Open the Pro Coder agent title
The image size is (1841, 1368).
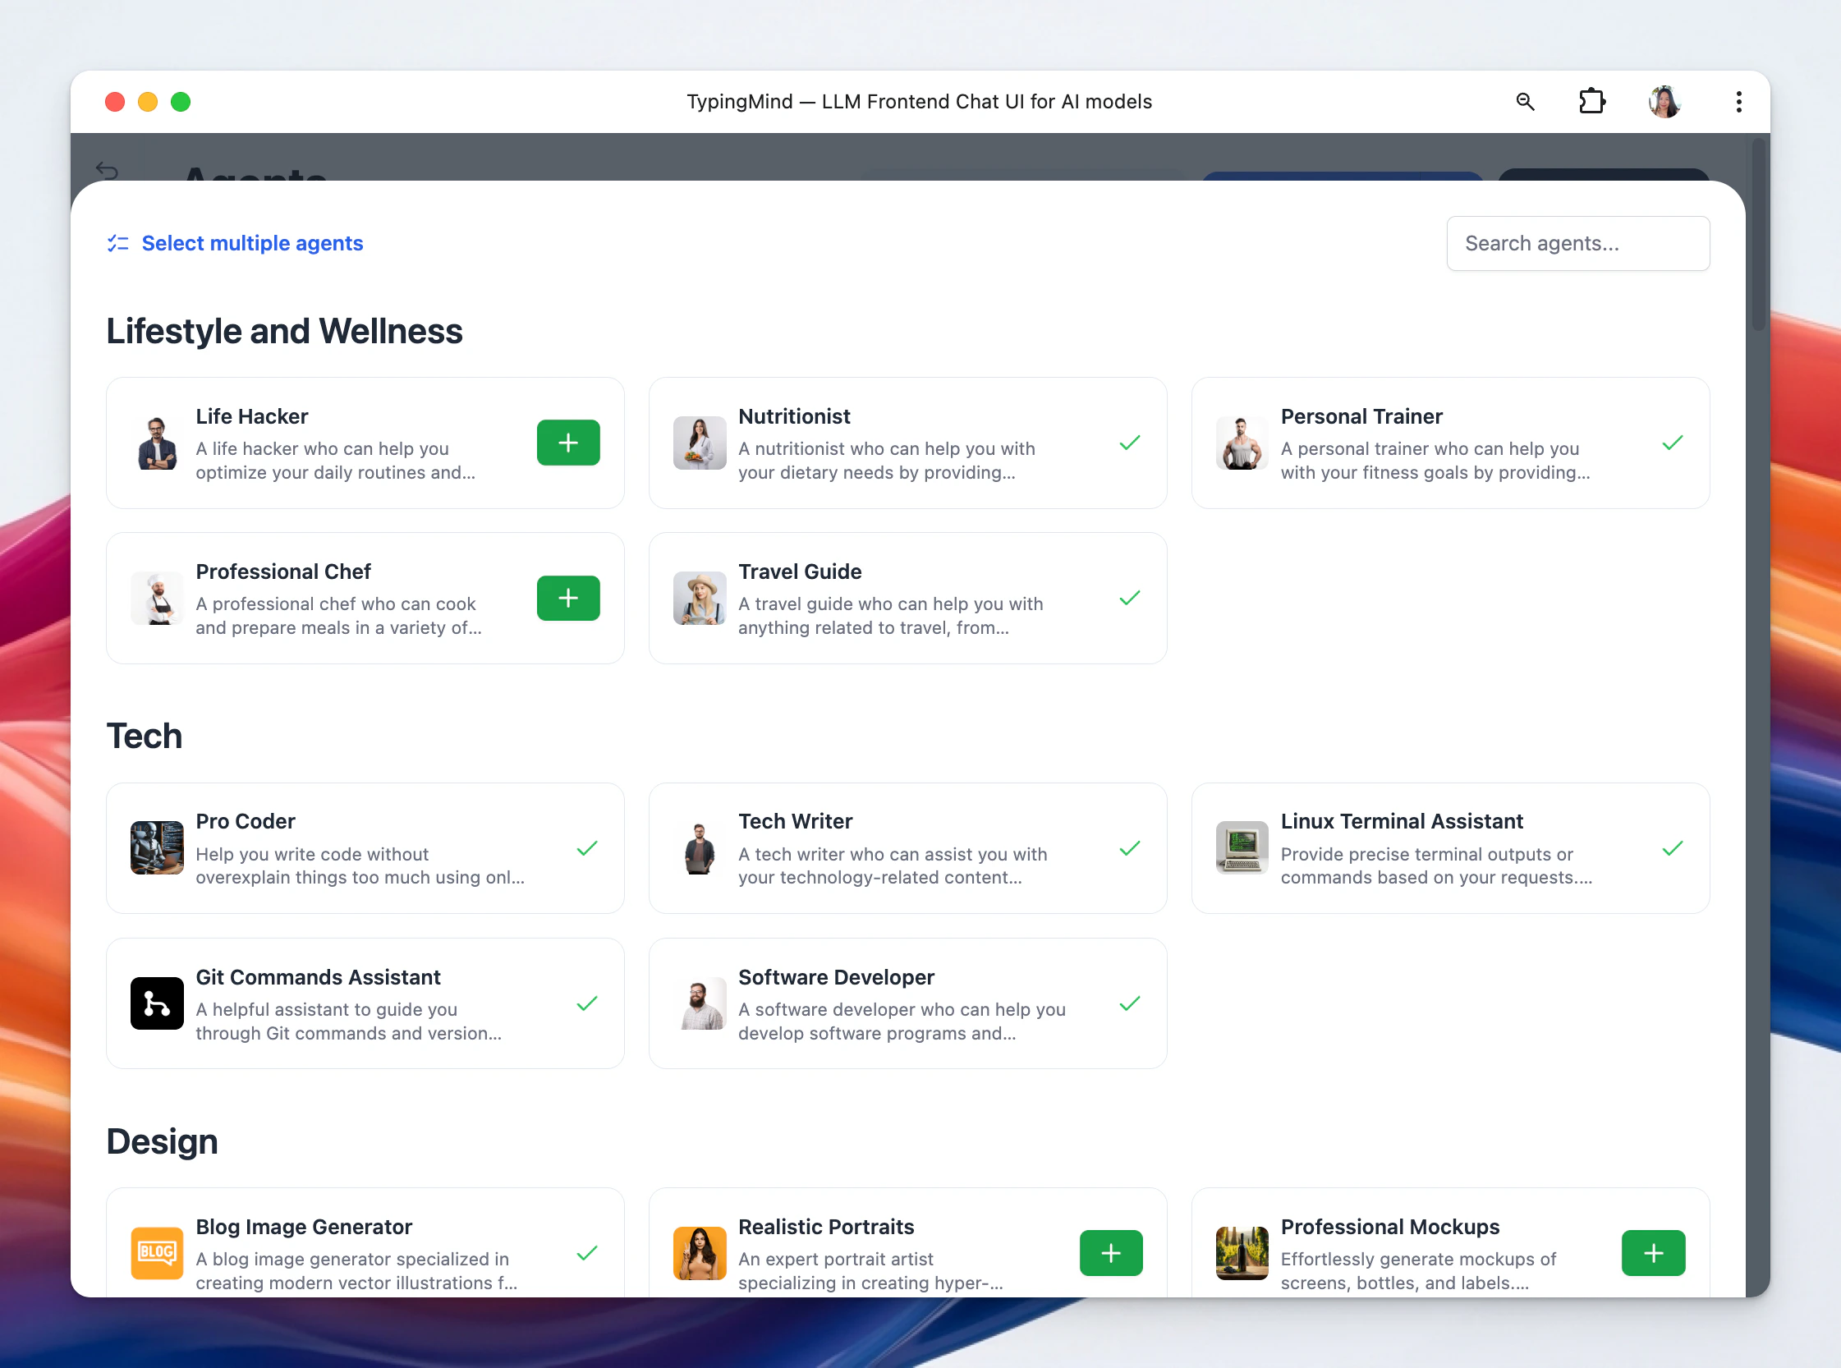246,821
